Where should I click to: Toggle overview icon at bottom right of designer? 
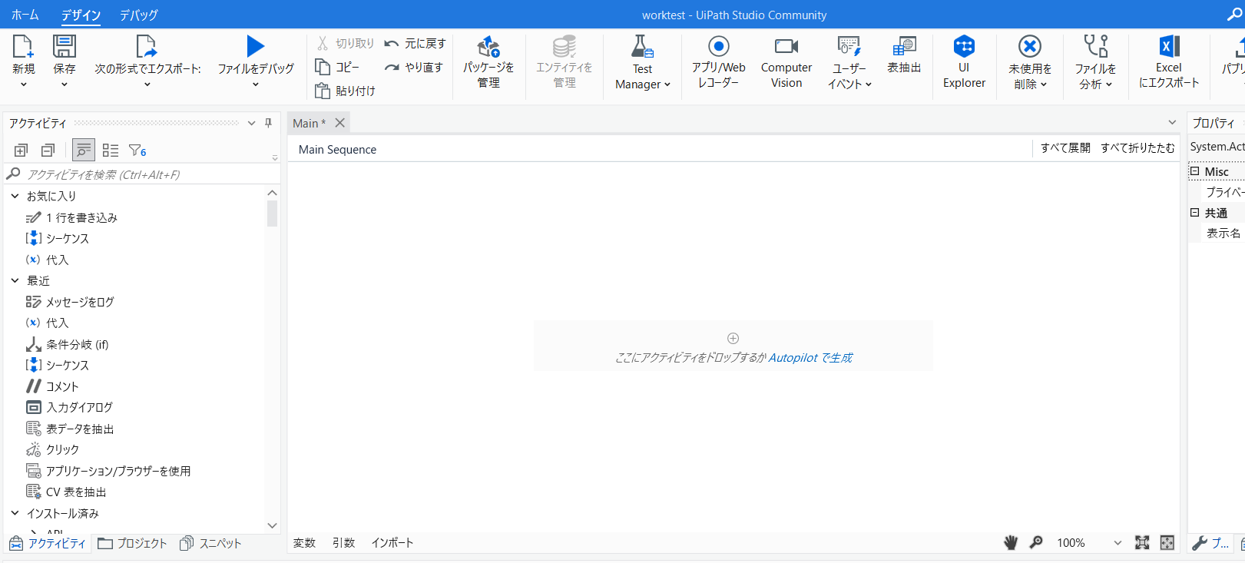click(x=1167, y=542)
